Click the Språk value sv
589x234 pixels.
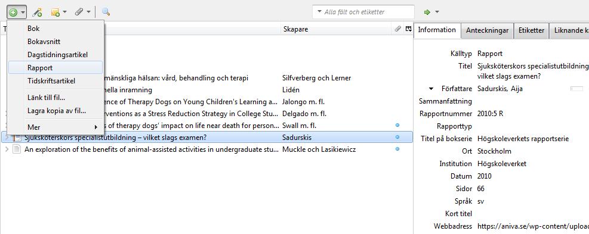tap(480, 201)
